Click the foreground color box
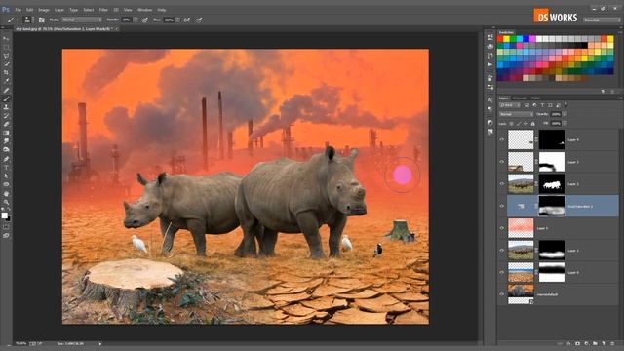The image size is (624, 351). tap(4, 215)
